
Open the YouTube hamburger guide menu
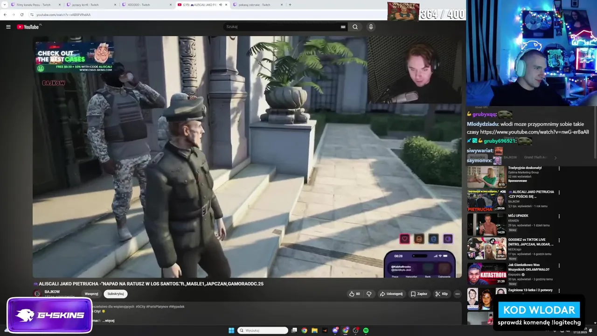pos(8,27)
